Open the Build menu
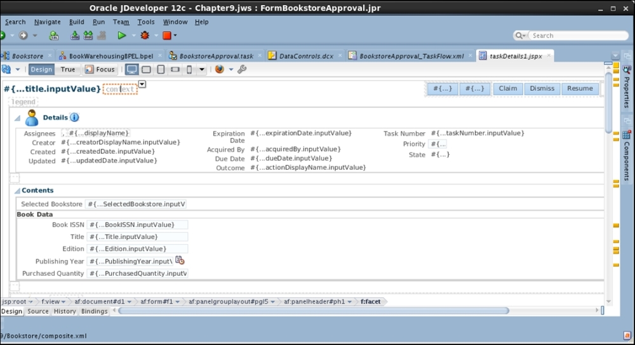 coord(77,22)
